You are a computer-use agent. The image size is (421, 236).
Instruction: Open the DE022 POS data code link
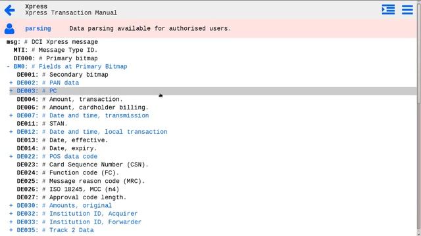tap(57, 157)
